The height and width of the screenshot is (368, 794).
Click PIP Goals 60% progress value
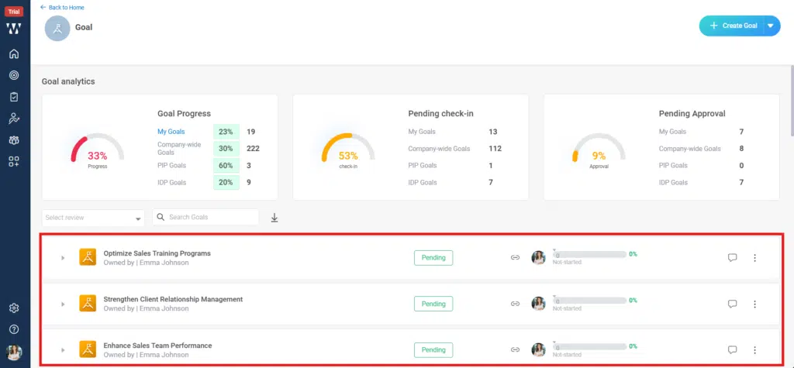[x=226, y=166]
